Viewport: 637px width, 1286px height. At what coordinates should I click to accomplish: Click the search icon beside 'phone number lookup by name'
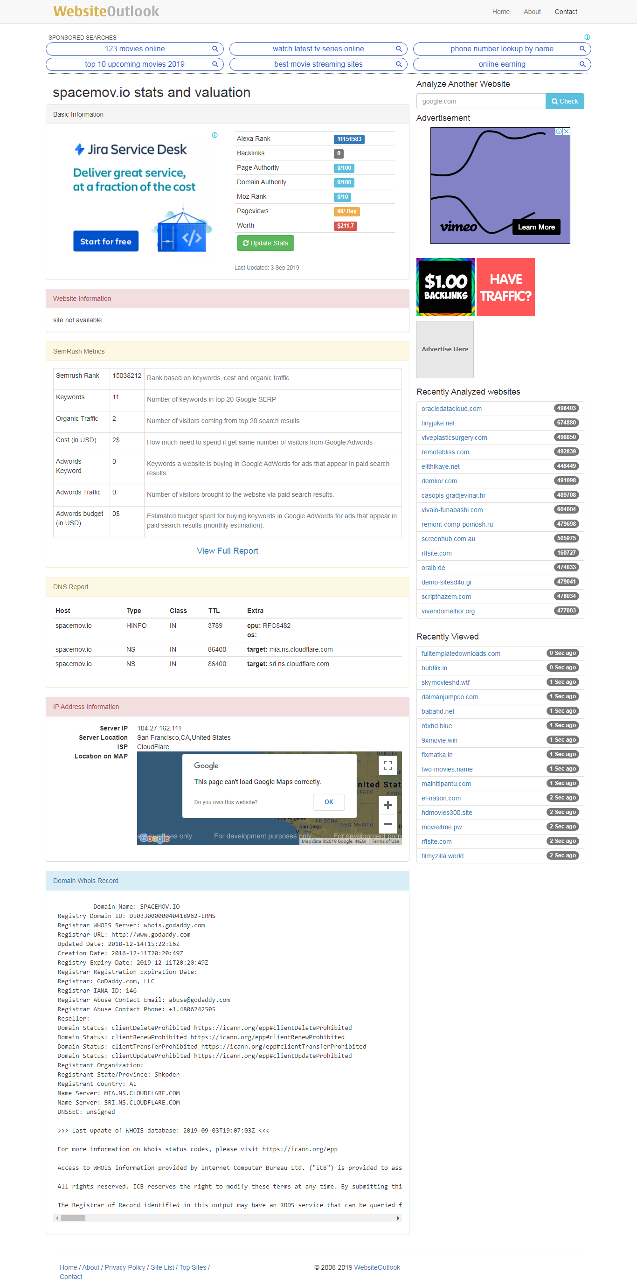pos(582,49)
